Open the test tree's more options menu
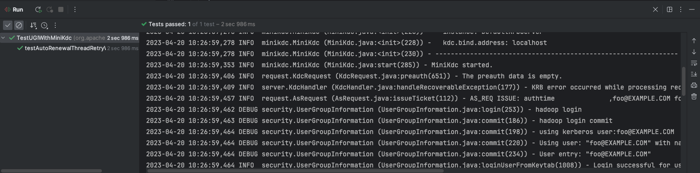This screenshot has height=173, width=700. pos(55,25)
